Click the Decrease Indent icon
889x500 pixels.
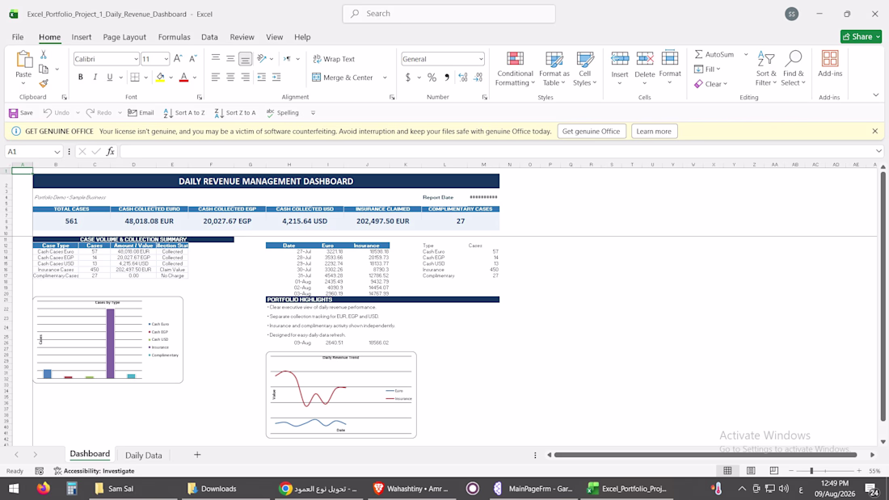pyautogui.click(x=261, y=77)
